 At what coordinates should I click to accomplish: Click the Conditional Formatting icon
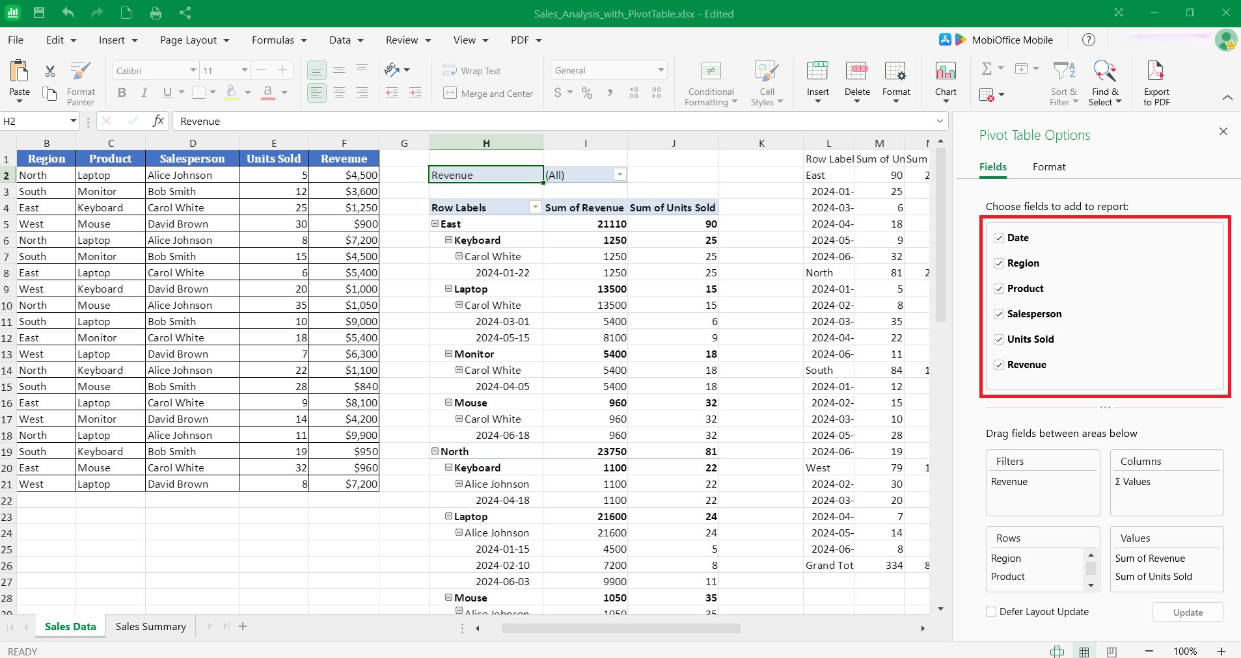point(710,72)
